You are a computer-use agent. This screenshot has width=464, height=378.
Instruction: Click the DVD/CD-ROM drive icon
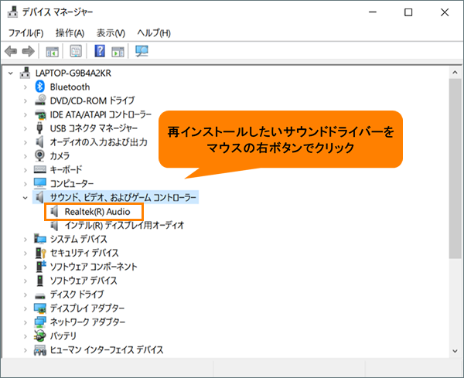point(40,100)
